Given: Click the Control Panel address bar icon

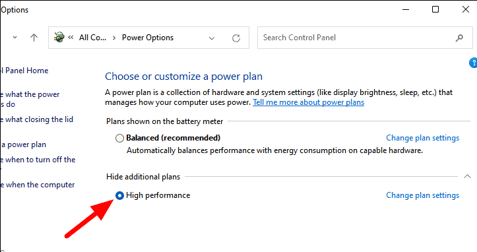Looking at the screenshot, I should (x=59, y=38).
